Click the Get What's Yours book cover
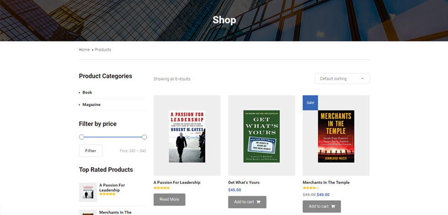Image resolution: width=448 pixels, height=215 pixels. pyautogui.click(x=261, y=136)
